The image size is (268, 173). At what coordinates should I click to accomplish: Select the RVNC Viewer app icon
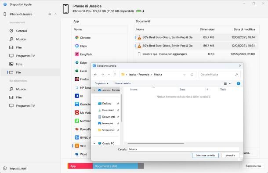tap(77, 137)
